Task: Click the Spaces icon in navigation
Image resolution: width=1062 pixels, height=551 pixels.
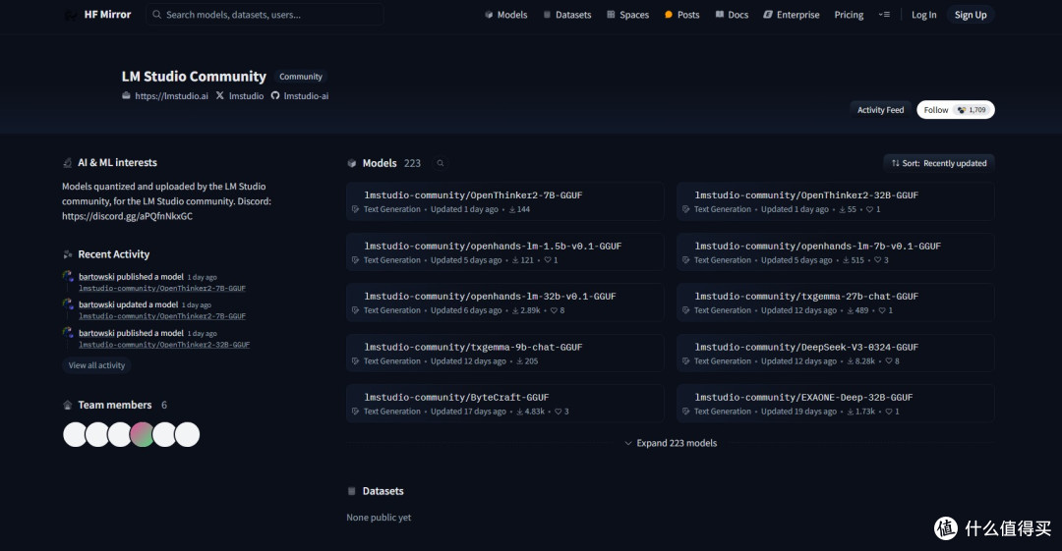Action: point(611,15)
